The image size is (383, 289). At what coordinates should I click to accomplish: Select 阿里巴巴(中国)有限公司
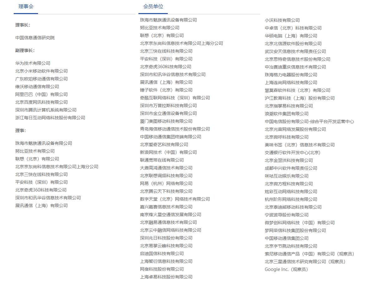pyautogui.click(x=41, y=94)
